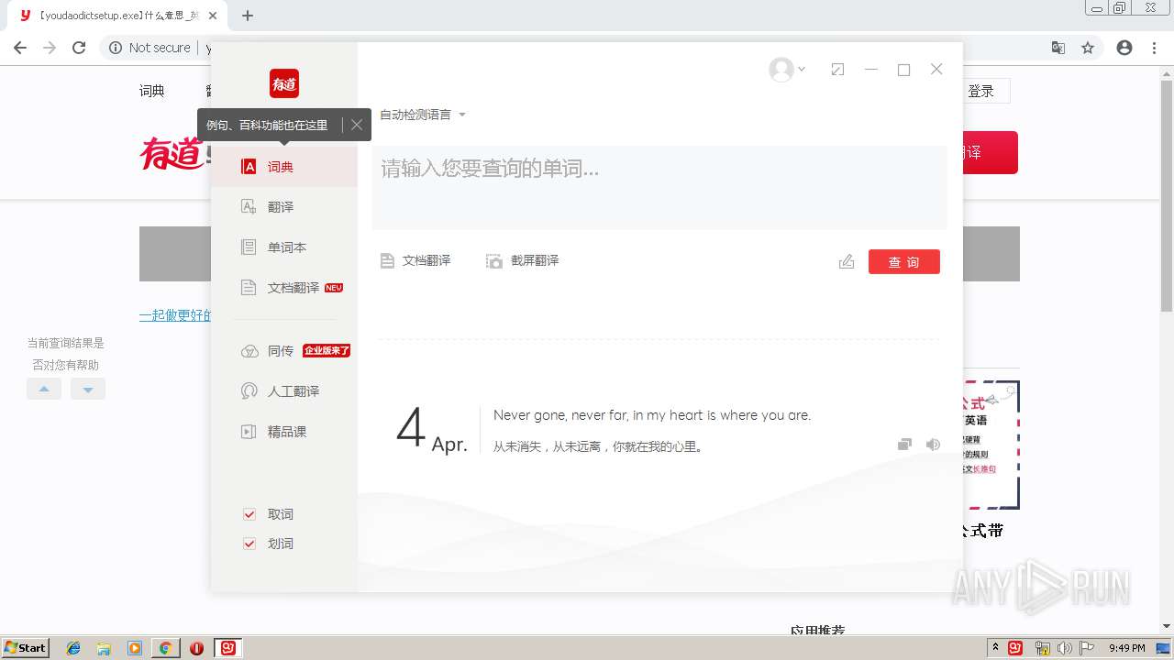
Task: Select the youdaodictsetup.exe browser tab
Action: tap(116, 16)
